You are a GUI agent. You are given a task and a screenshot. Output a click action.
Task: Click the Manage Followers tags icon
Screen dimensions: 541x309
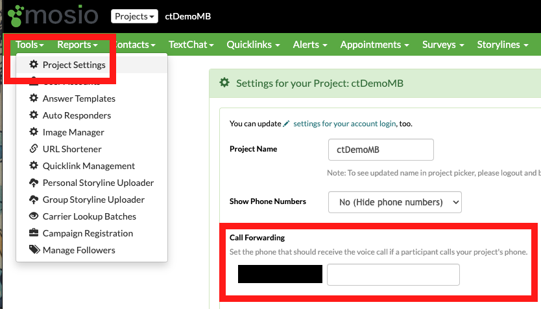(34, 249)
